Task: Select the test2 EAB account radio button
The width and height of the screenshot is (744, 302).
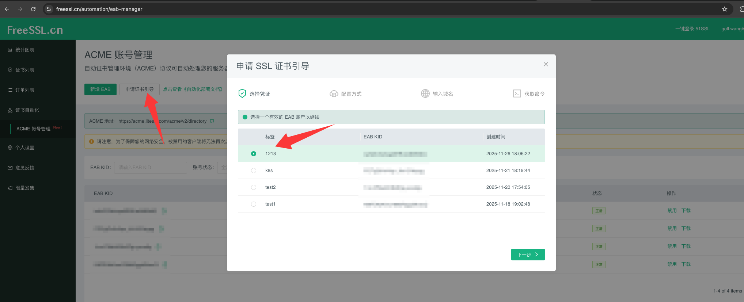Action: pos(254,187)
